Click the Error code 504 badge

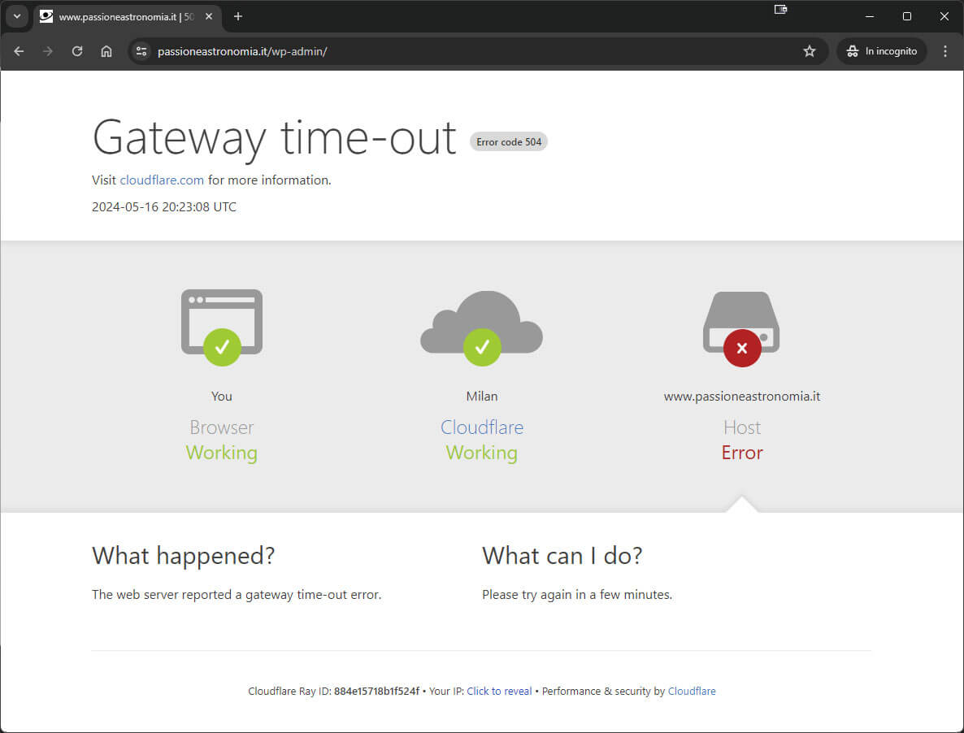coord(509,142)
